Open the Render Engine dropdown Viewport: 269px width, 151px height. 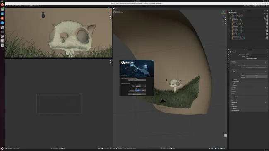(257, 55)
